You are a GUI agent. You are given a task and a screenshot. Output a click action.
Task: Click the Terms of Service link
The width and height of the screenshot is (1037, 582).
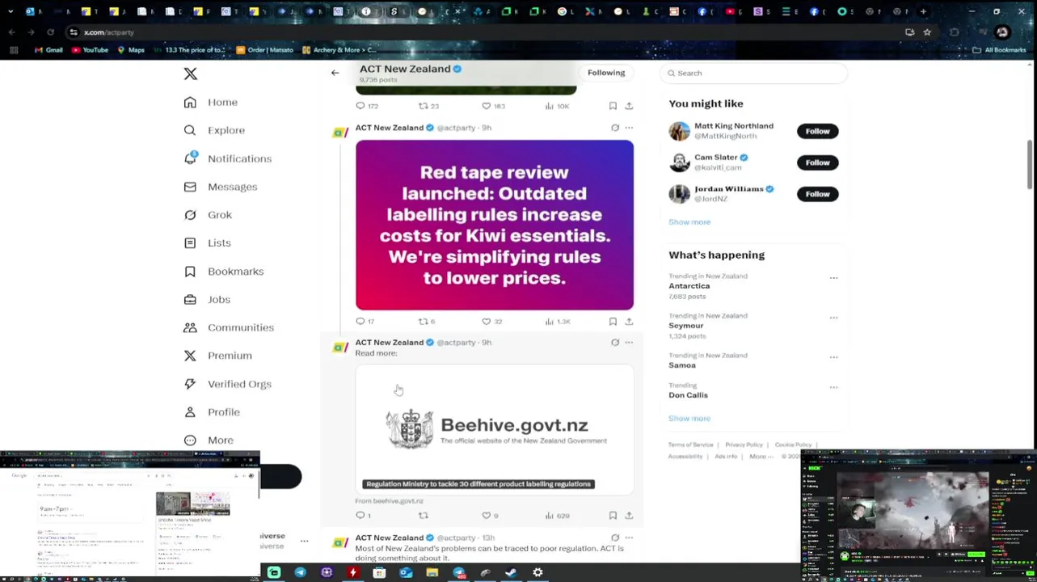[x=691, y=445]
